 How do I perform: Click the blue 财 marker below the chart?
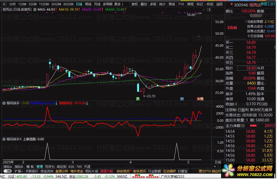point(182,99)
